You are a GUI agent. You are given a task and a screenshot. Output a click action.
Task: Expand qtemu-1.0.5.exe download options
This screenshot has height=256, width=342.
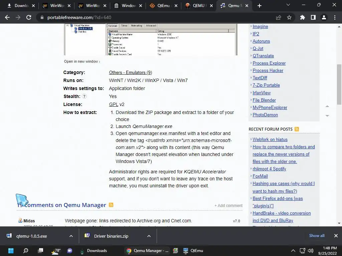[71, 236]
